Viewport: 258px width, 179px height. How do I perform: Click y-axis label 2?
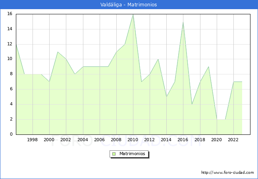coord(11,119)
